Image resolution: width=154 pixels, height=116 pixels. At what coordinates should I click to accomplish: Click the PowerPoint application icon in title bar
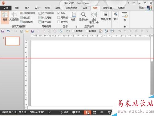click(4, 3)
